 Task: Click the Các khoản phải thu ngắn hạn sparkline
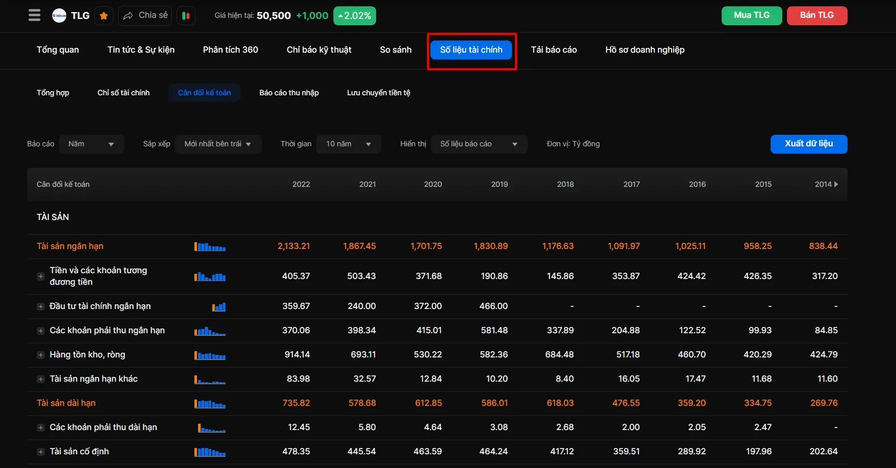point(210,331)
